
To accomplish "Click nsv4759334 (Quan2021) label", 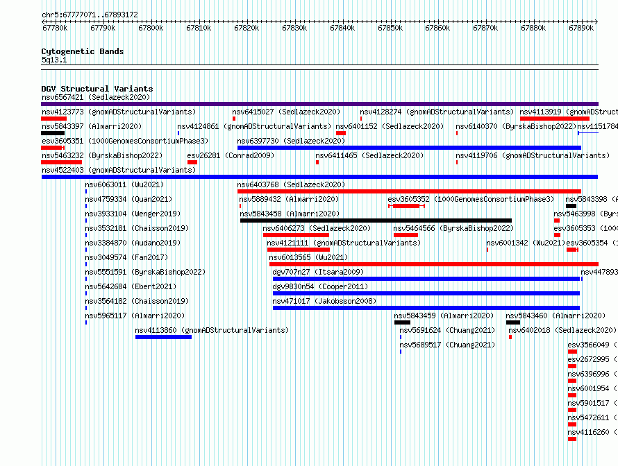I will click(128, 199).
